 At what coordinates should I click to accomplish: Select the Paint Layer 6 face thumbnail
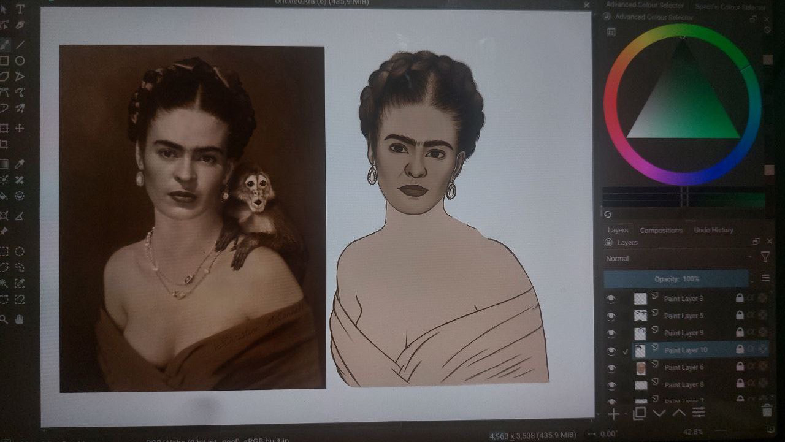coord(640,368)
